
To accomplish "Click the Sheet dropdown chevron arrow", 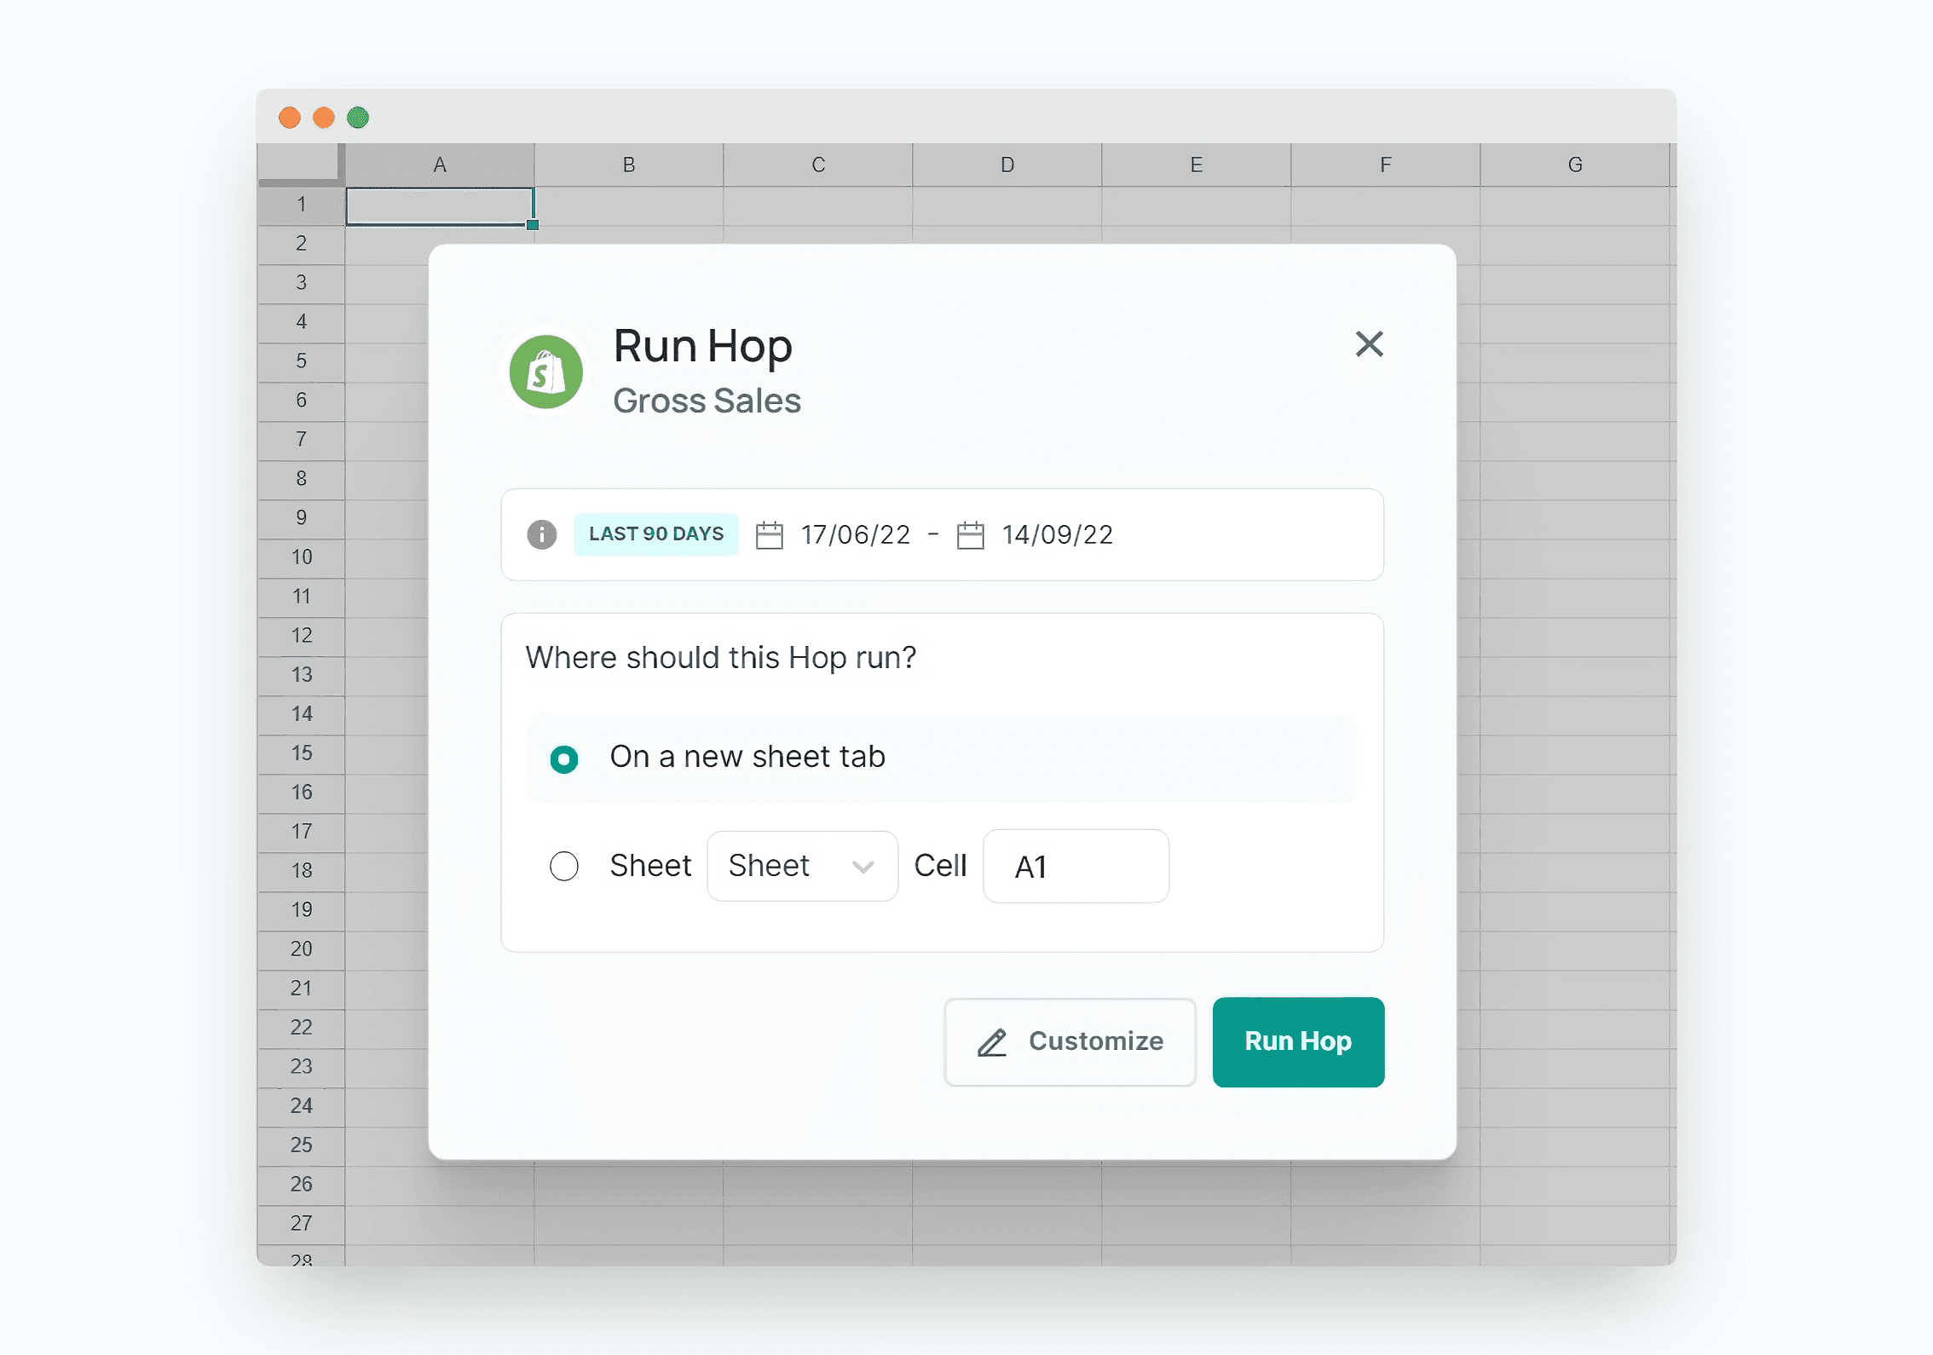I will [863, 868].
